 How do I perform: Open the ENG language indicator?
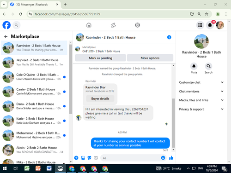[x=200, y=168]
